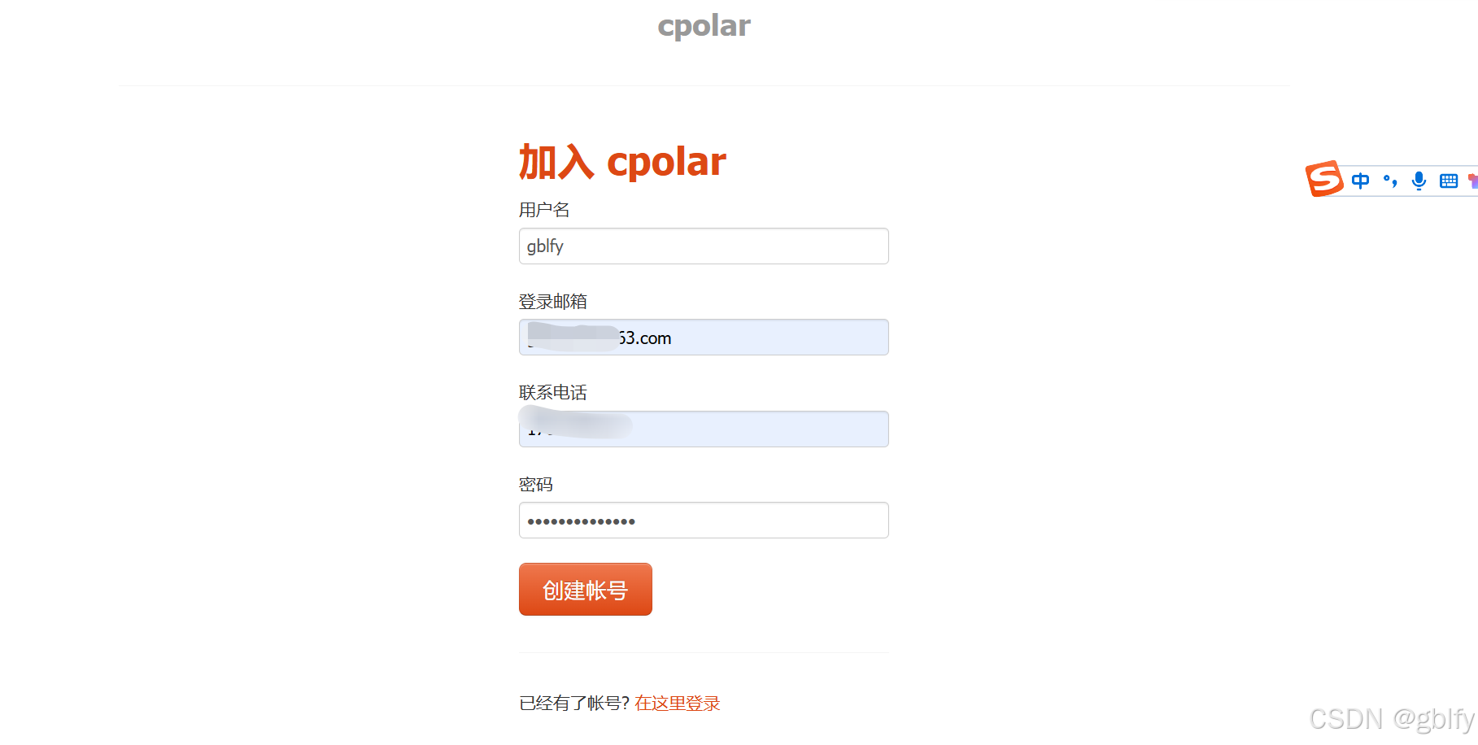Click the 加入 cpolar heading
The width and height of the screenshot is (1478, 745).
pos(622,162)
